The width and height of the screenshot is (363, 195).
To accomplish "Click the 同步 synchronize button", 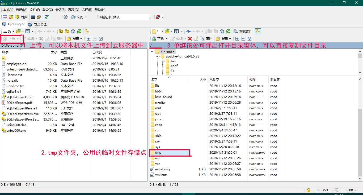I will pos(21,17).
